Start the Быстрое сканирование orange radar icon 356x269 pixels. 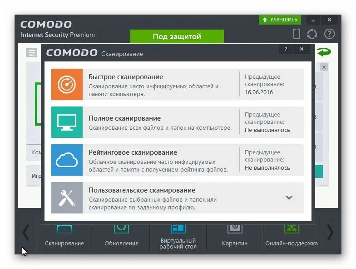[x=67, y=85]
